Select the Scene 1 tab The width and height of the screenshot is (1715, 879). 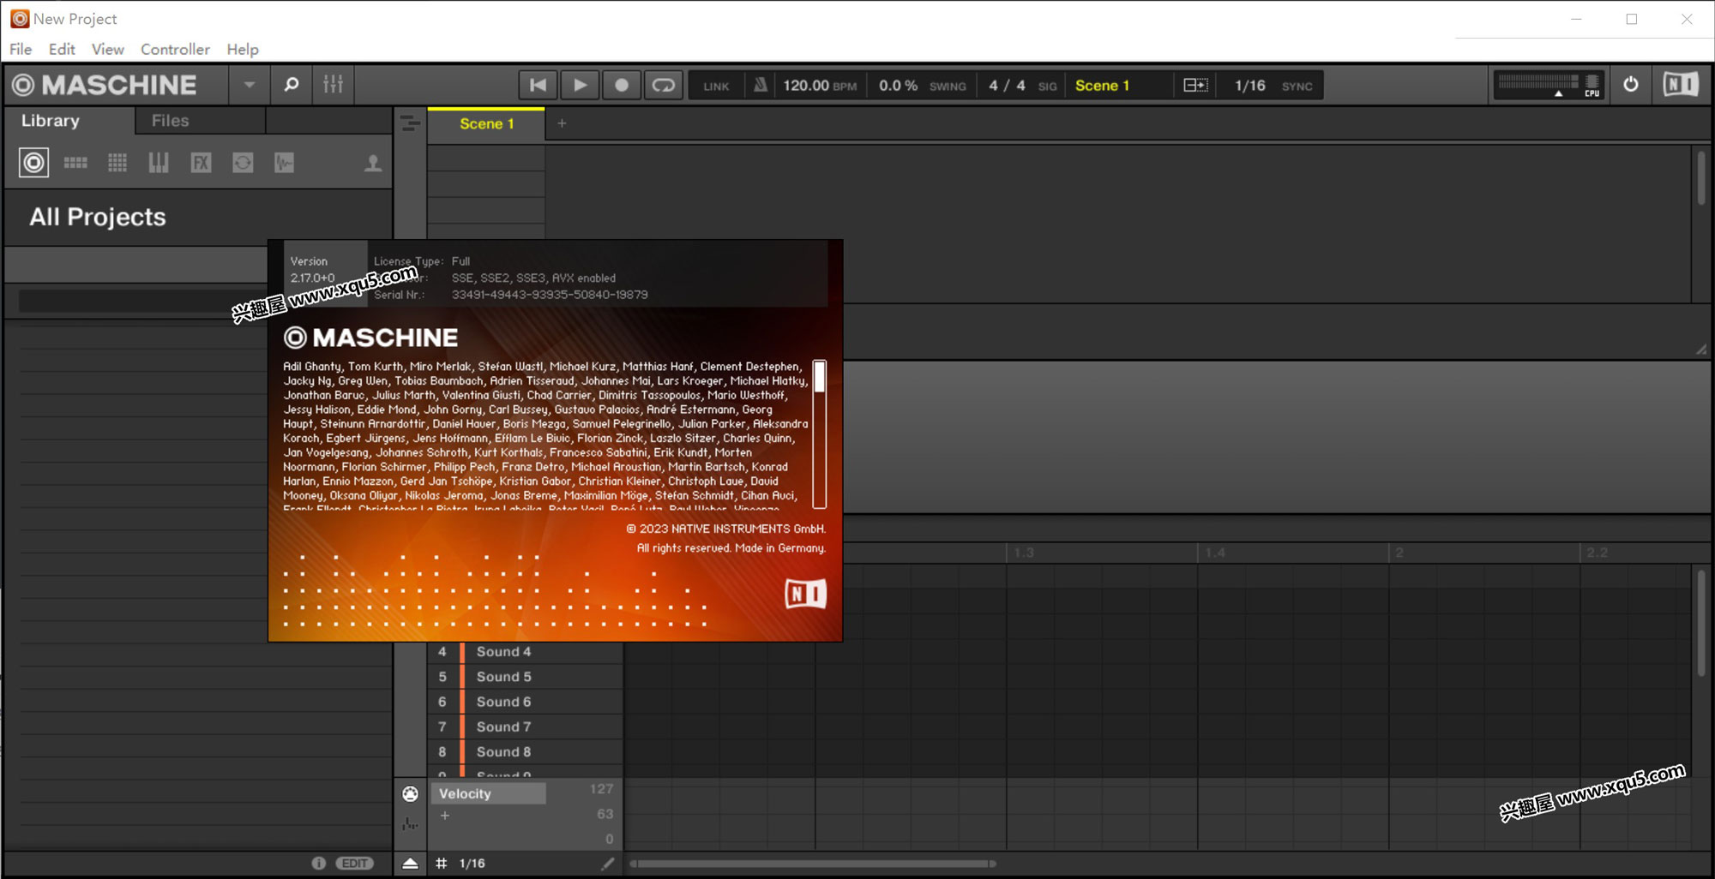[486, 123]
